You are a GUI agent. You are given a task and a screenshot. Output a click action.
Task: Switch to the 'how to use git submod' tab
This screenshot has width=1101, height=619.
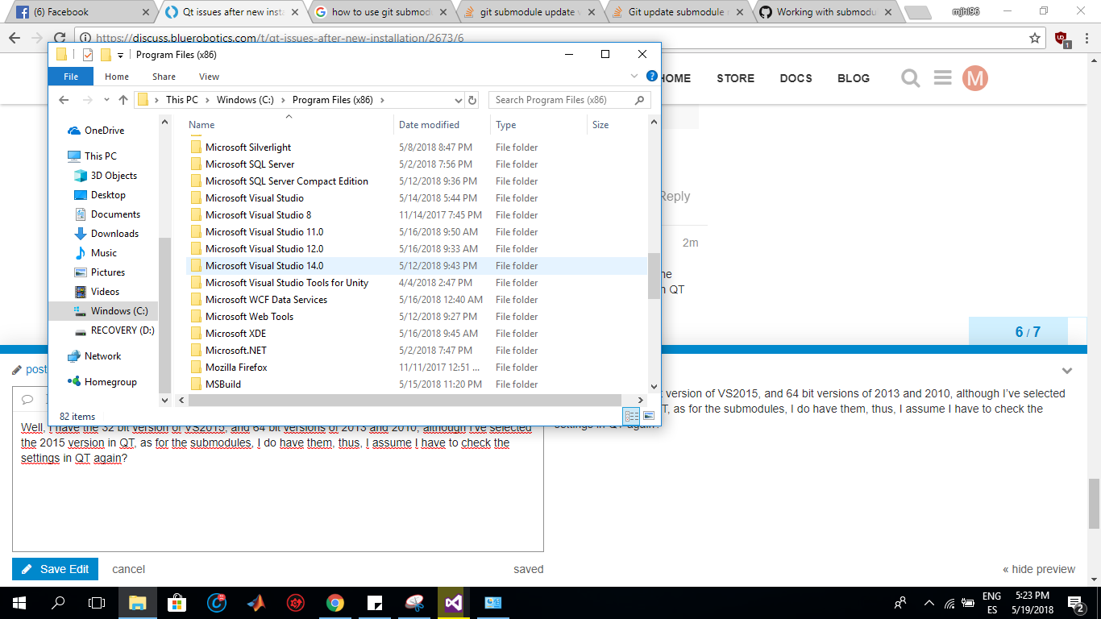click(x=381, y=12)
